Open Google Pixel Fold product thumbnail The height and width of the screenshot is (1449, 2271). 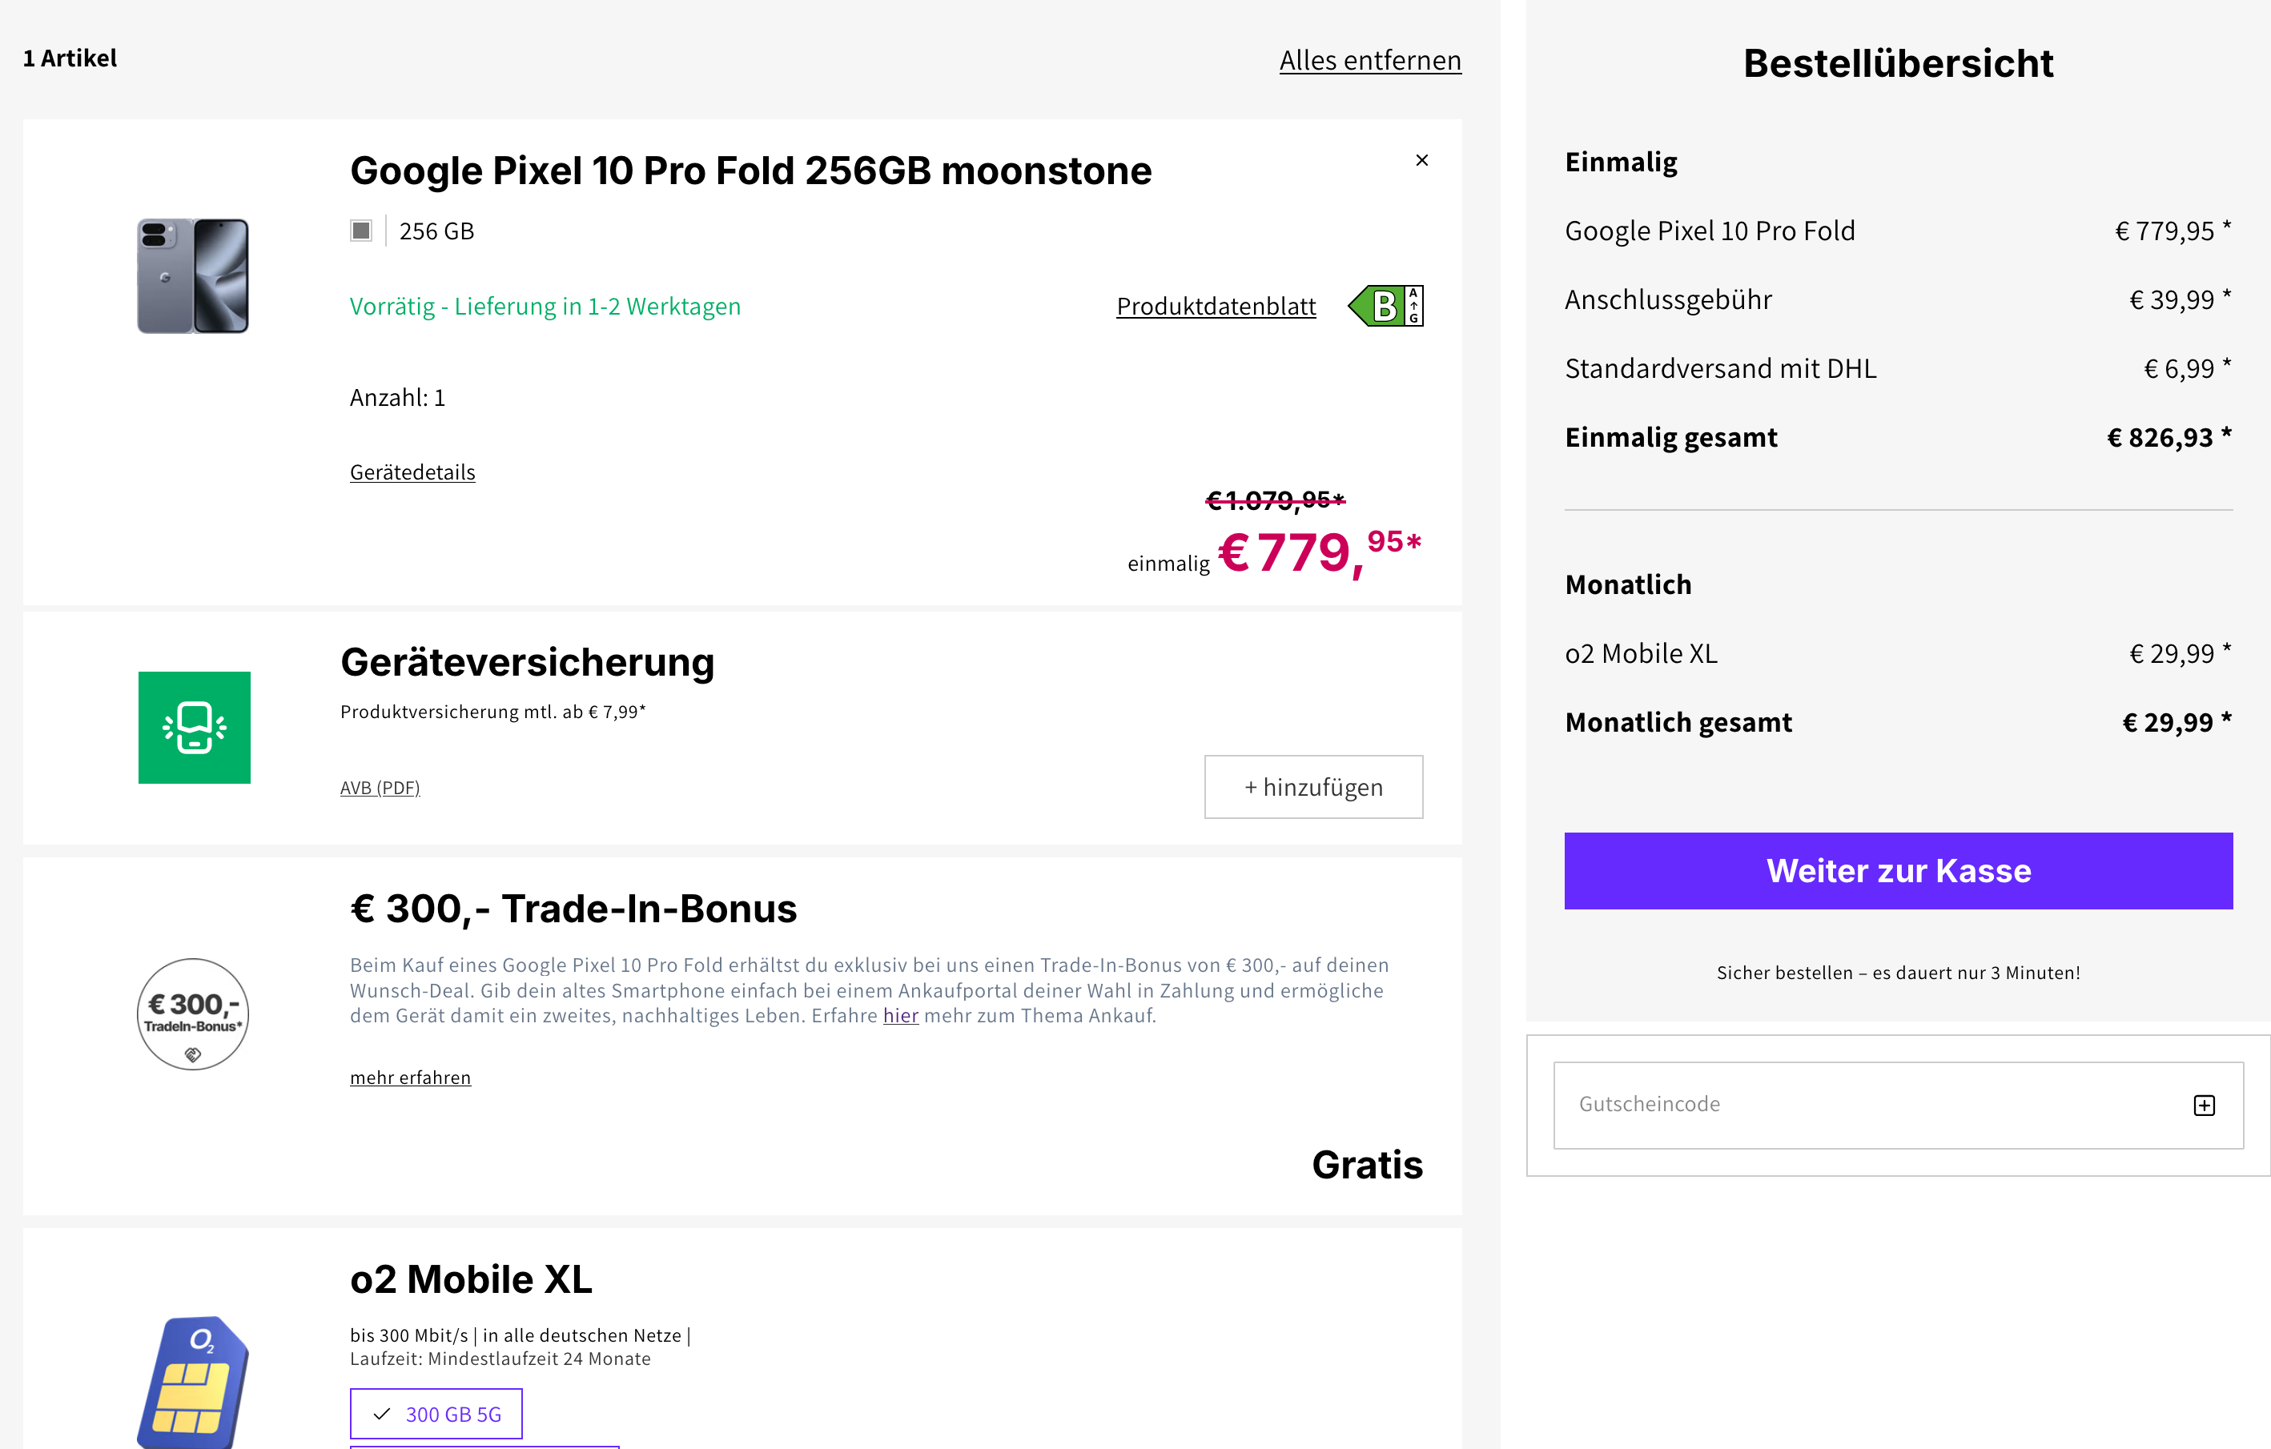click(193, 275)
